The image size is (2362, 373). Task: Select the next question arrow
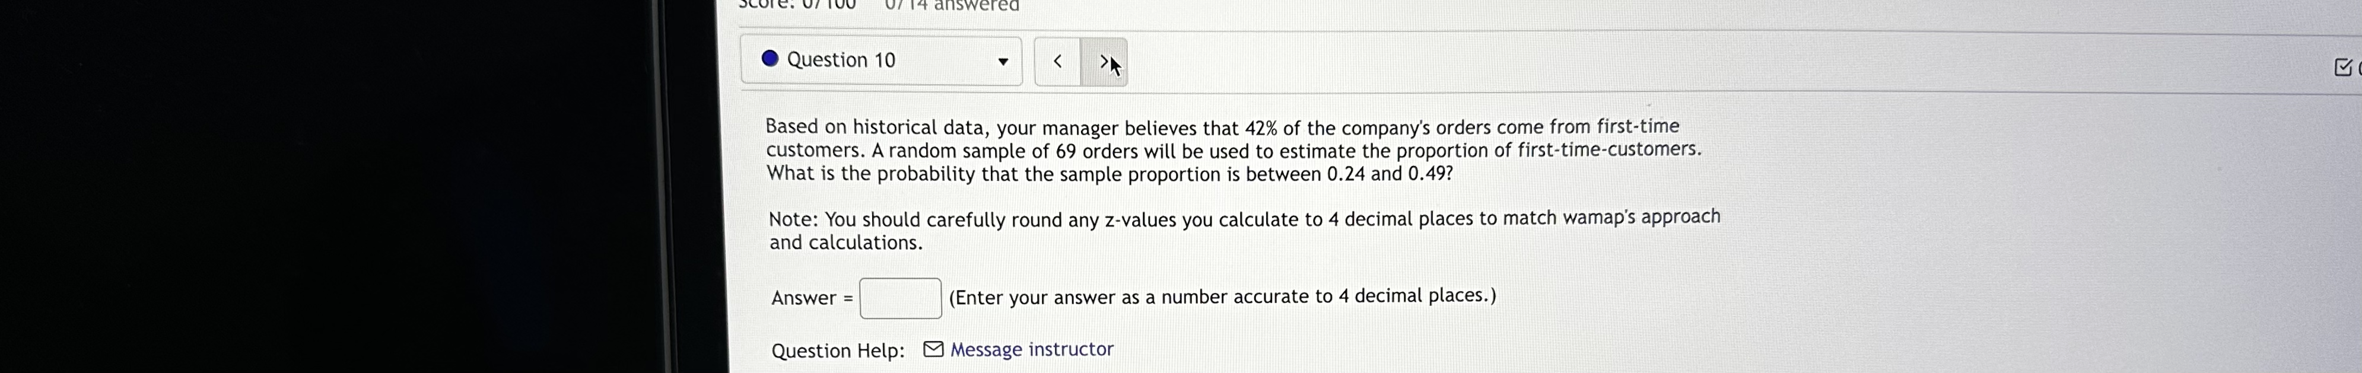(1106, 62)
